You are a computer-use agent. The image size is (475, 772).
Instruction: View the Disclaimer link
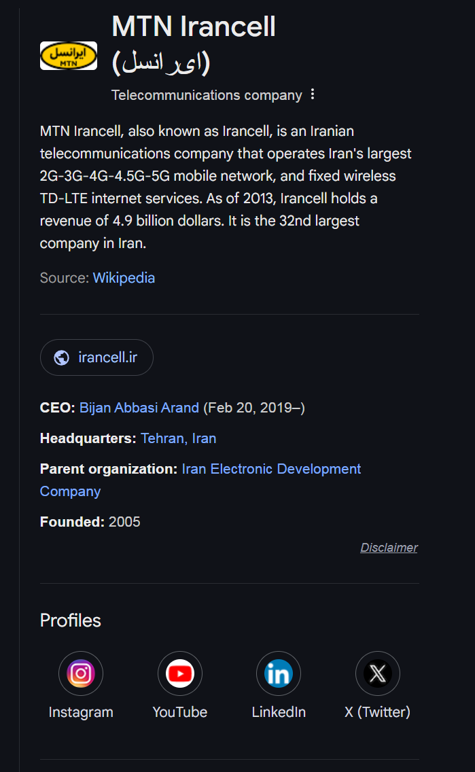[389, 548]
